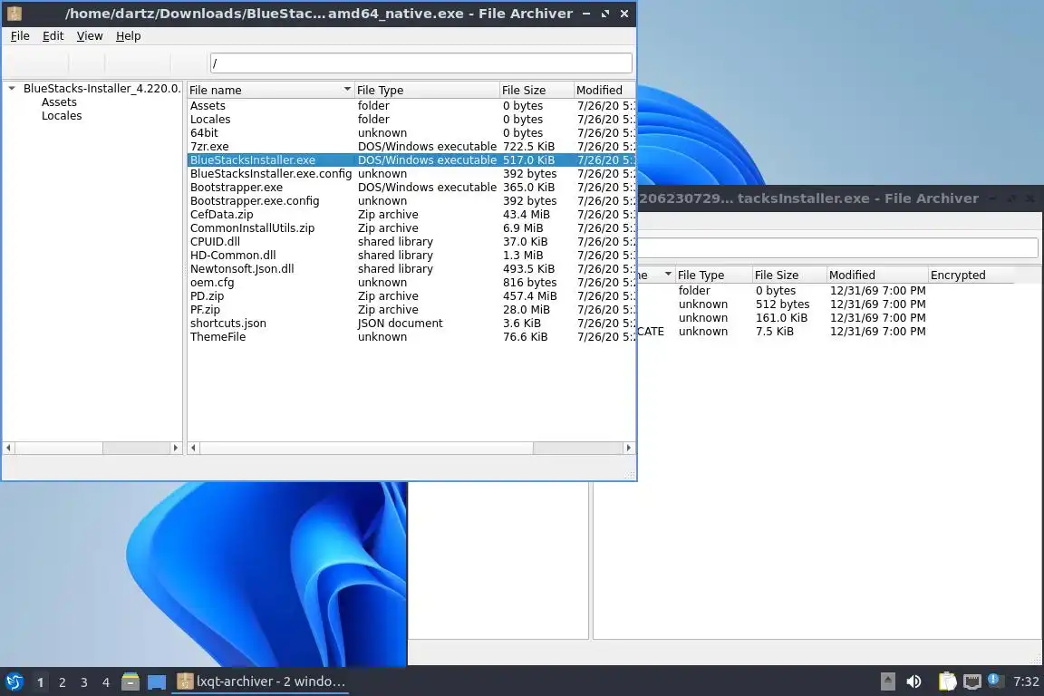Click the Encrypted column header
The image size is (1044, 696).
[971, 275]
